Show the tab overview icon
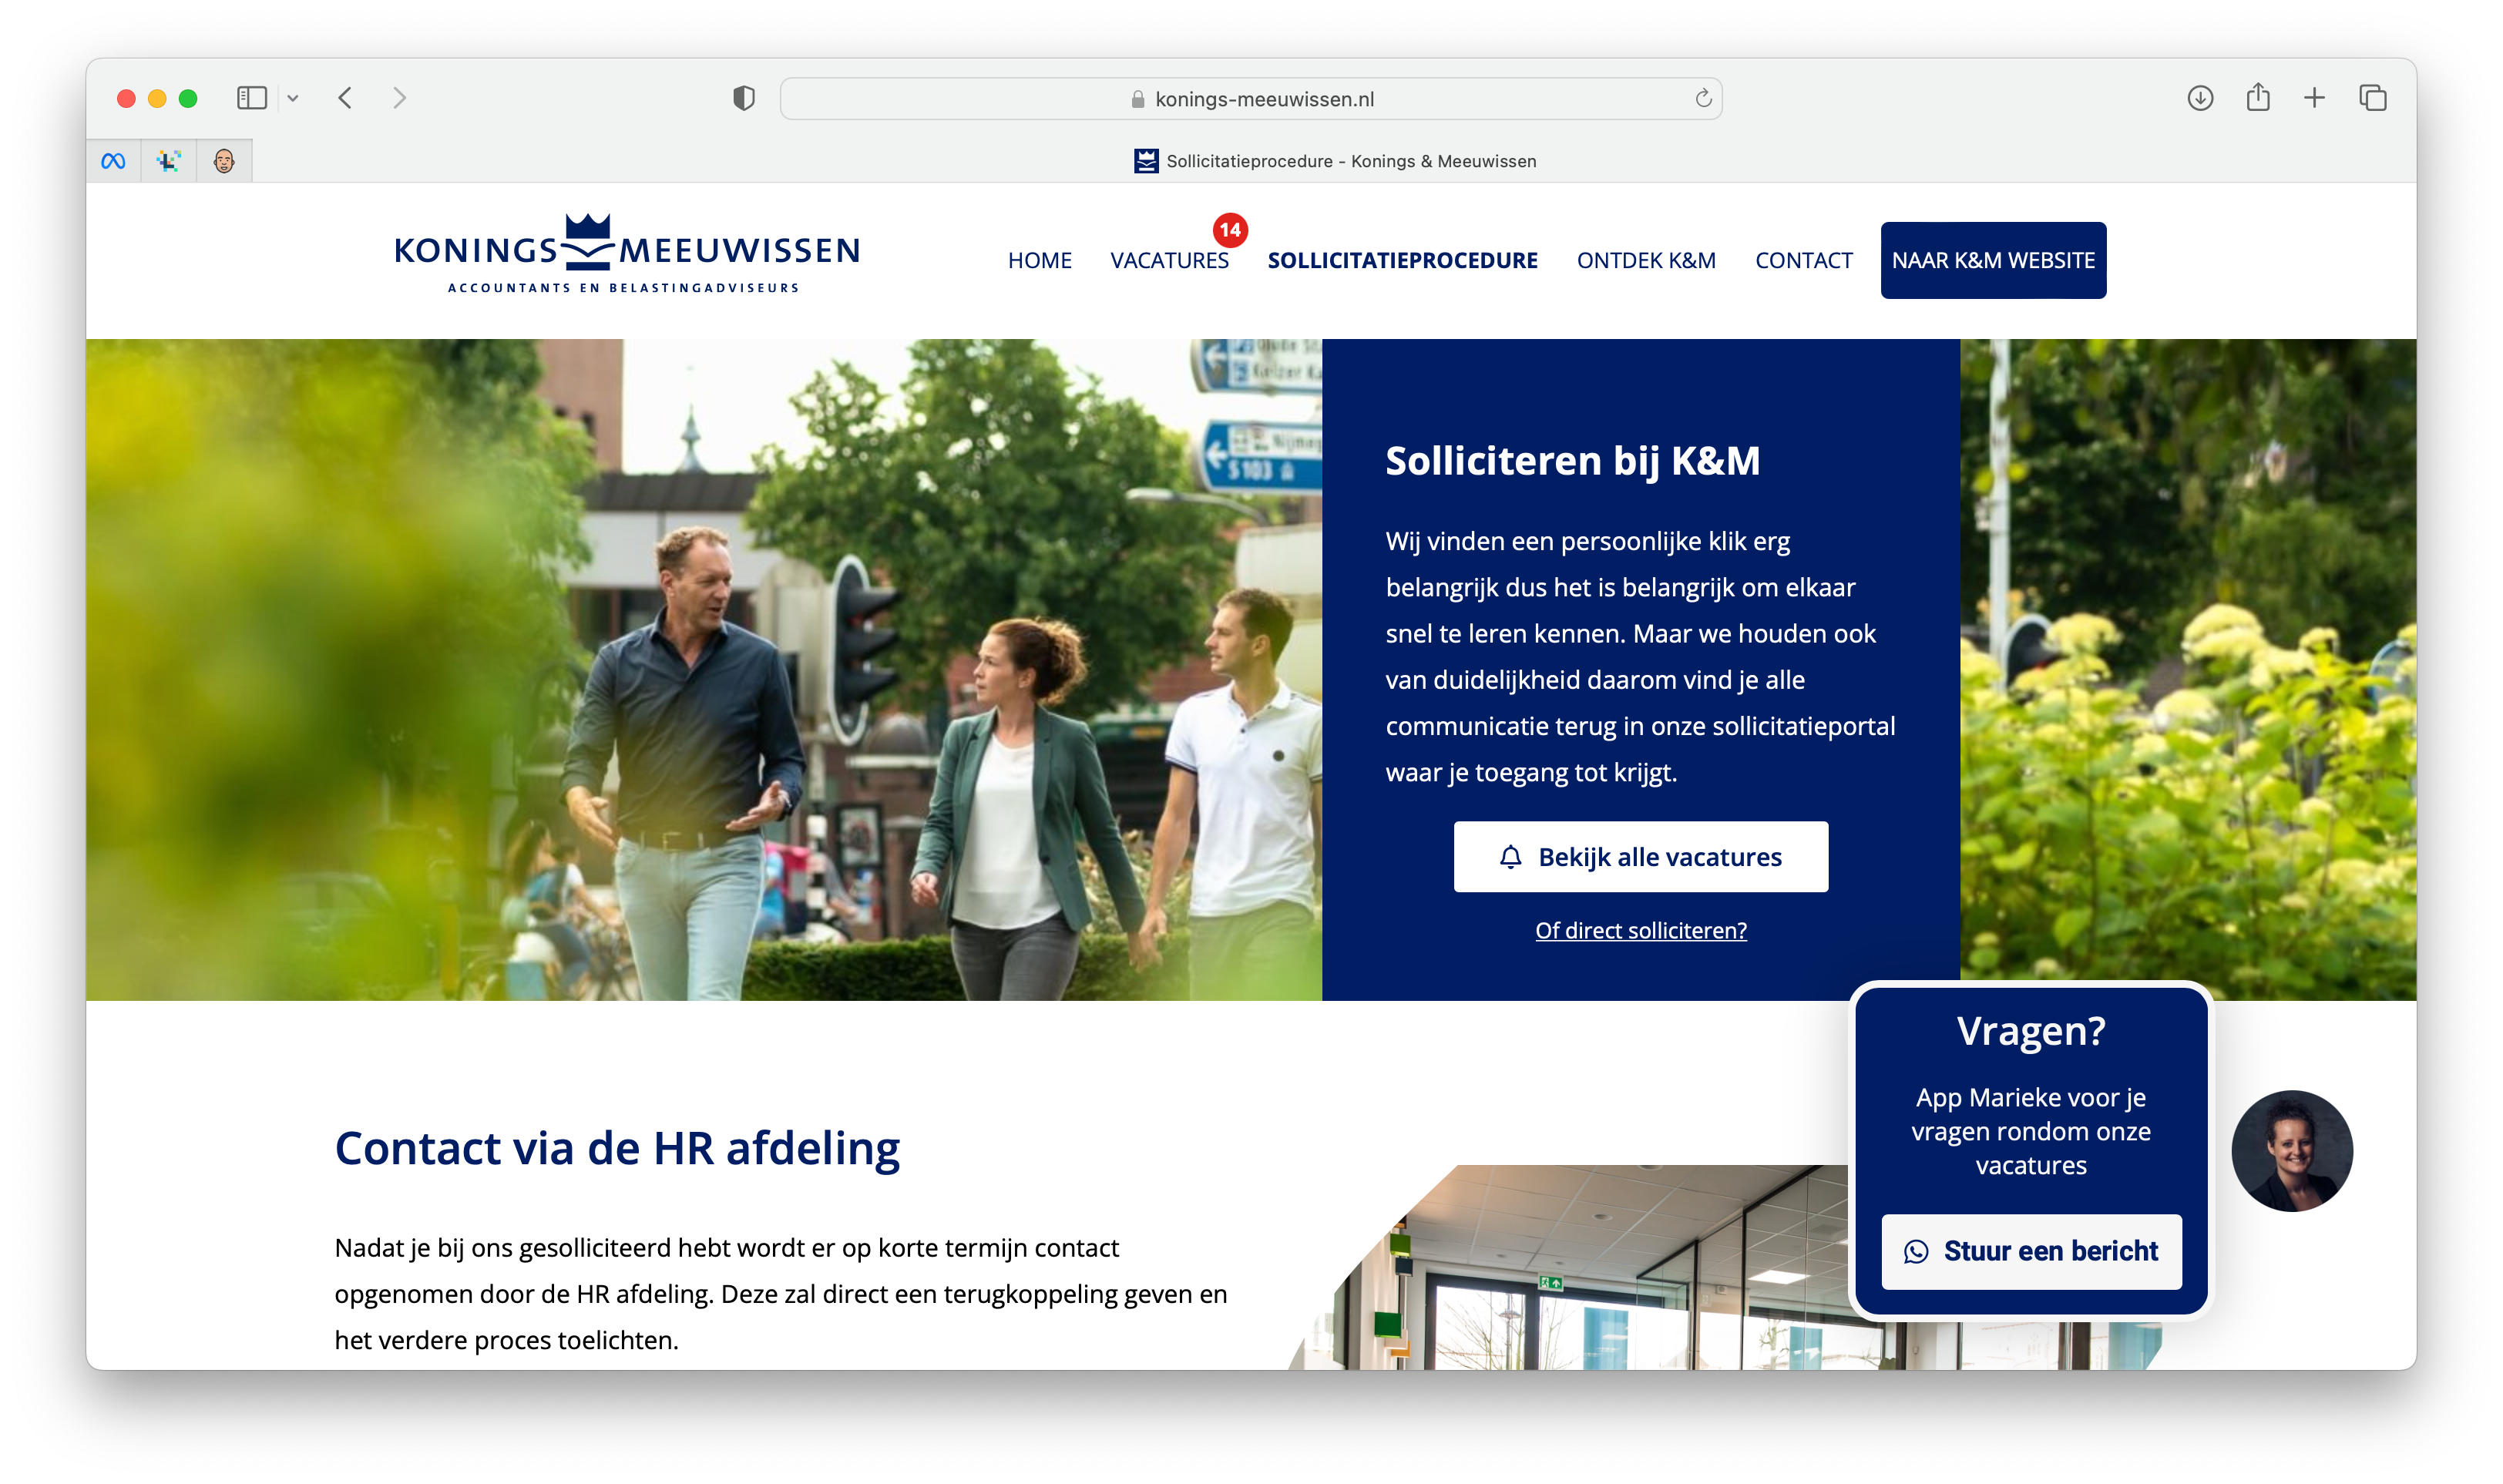The width and height of the screenshot is (2503, 1484). pyautogui.click(x=2372, y=98)
